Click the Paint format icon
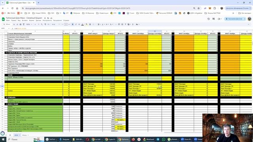Screen dimensions: 253x142 pyautogui.click(x=24, y=24)
